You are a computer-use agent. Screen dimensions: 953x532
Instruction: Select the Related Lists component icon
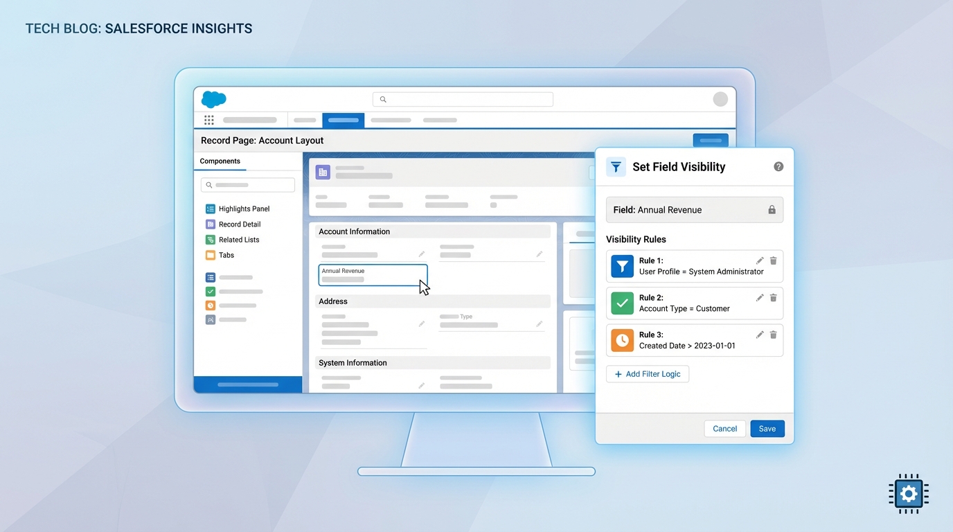tap(210, 239)
